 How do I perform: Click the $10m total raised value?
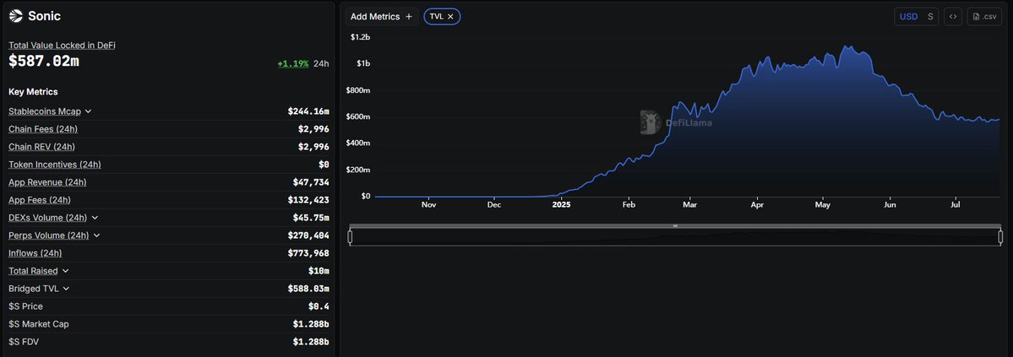319,271
